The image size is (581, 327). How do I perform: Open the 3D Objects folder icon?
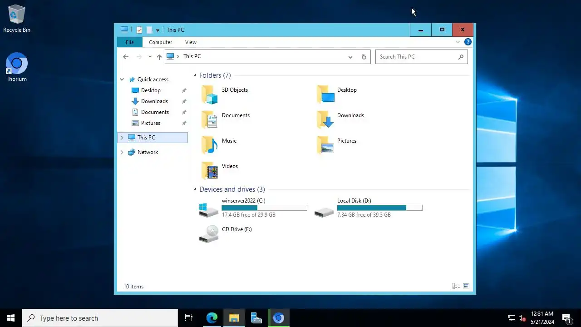pyautogui.click(x=210, y=94)
